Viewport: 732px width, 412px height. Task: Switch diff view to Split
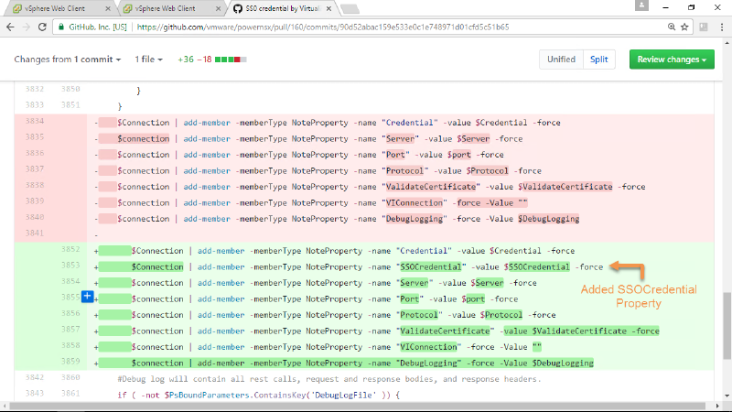click(x=599, y=60)
